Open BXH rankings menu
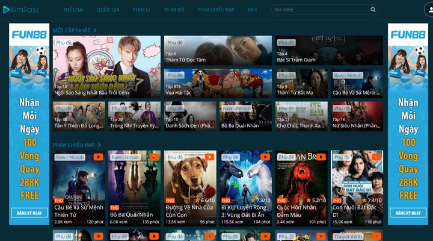The width and height of the screenshot is (433, 241). [252, 10]
